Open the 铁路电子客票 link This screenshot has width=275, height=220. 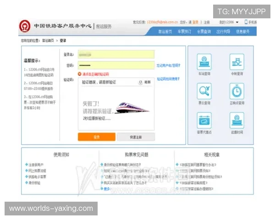point(37,176)
